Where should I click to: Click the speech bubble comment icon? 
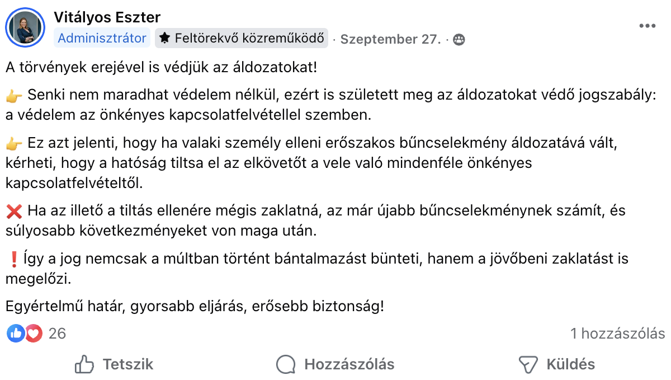[286, 364]
